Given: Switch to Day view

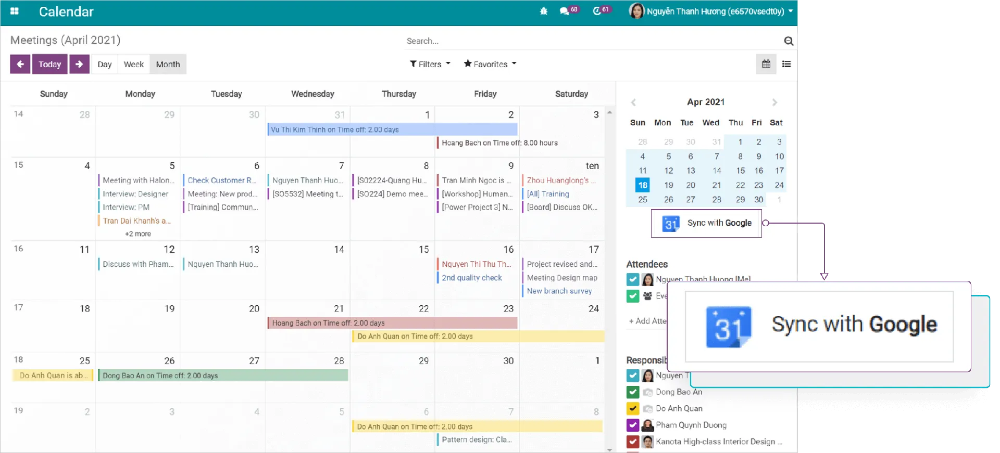Looking at the screenshot, I should (x=105, y=64).
